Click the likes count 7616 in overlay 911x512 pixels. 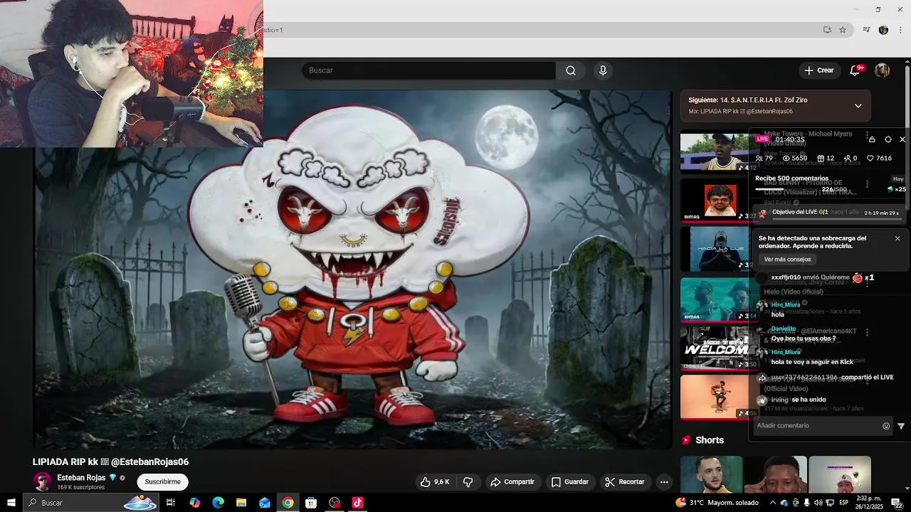880,159
